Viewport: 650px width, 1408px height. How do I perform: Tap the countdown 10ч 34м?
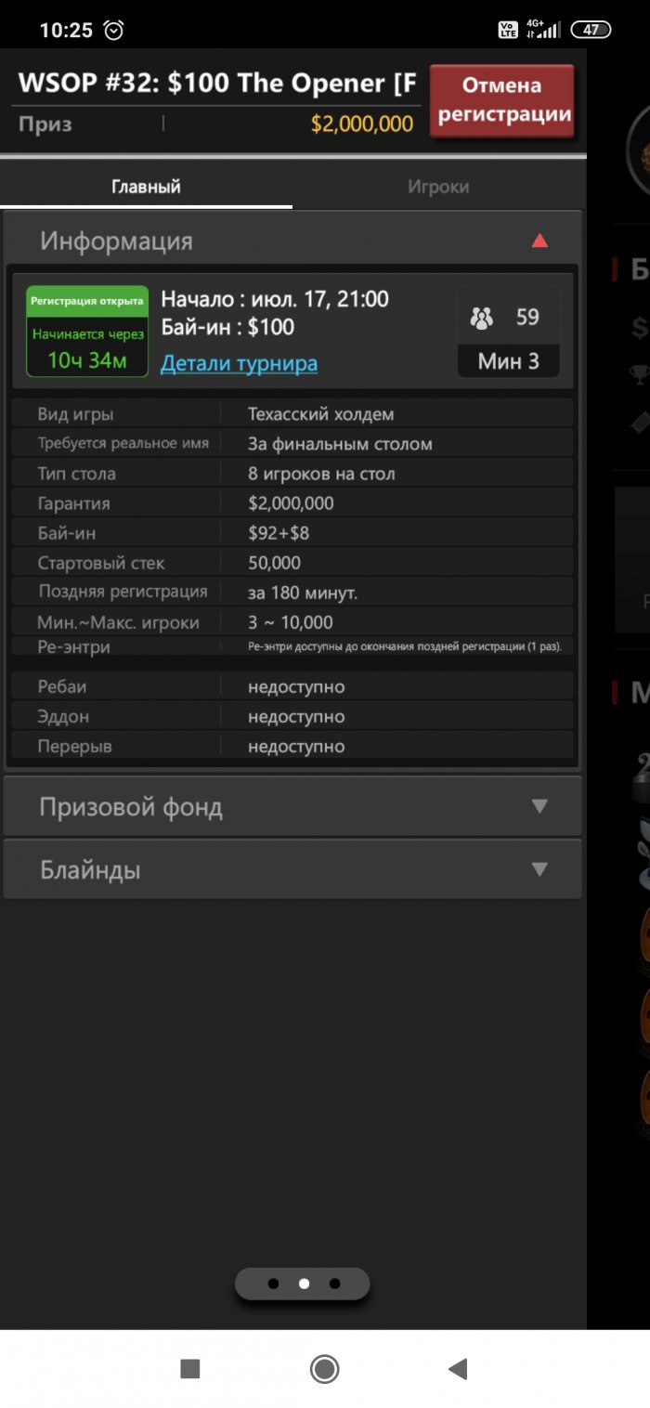click(x=87, y=359)
